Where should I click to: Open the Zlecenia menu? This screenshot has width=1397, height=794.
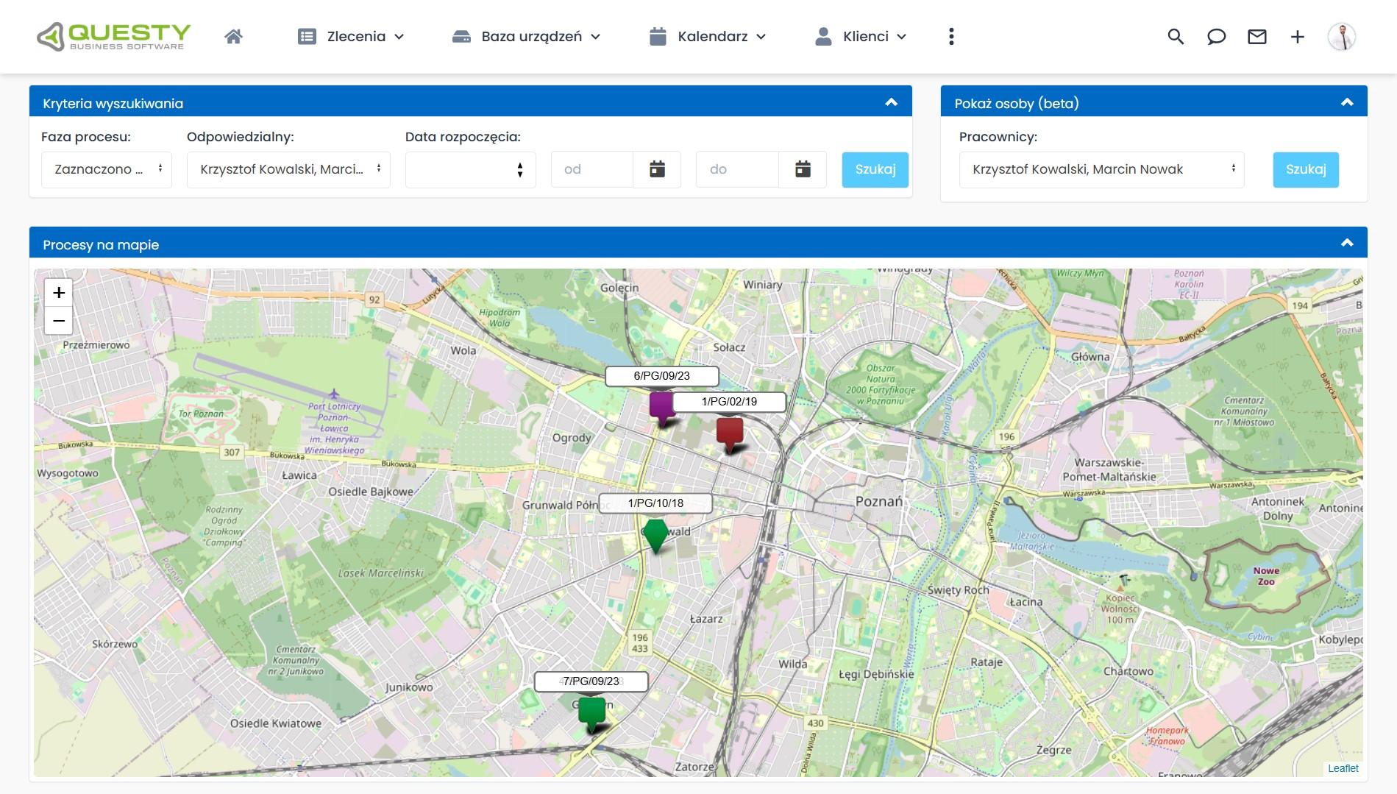pyautogui.click(x=351, y=36)
